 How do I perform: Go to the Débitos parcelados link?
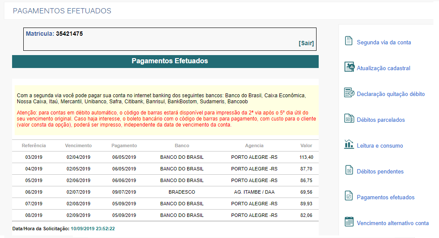381,120
